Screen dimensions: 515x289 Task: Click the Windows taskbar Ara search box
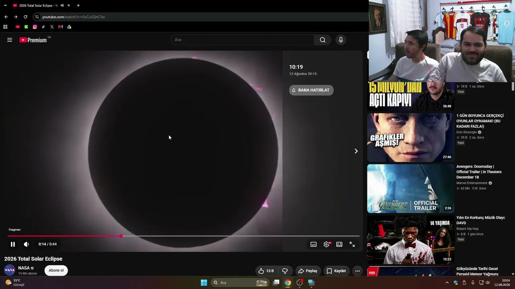240,283
